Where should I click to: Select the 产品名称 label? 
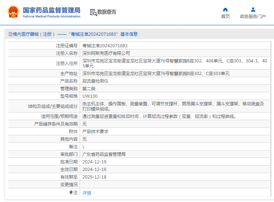coord(69,81)
